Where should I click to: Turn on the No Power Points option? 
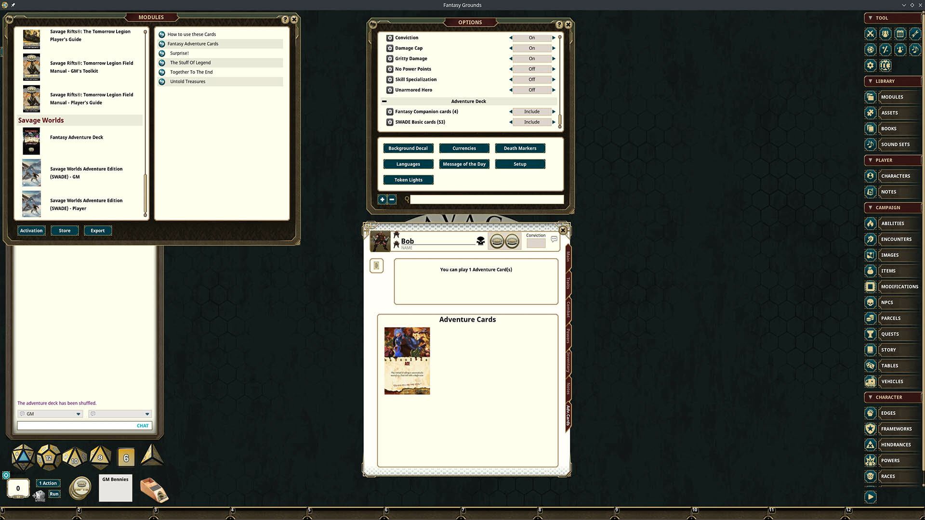[x=553, y=69]
